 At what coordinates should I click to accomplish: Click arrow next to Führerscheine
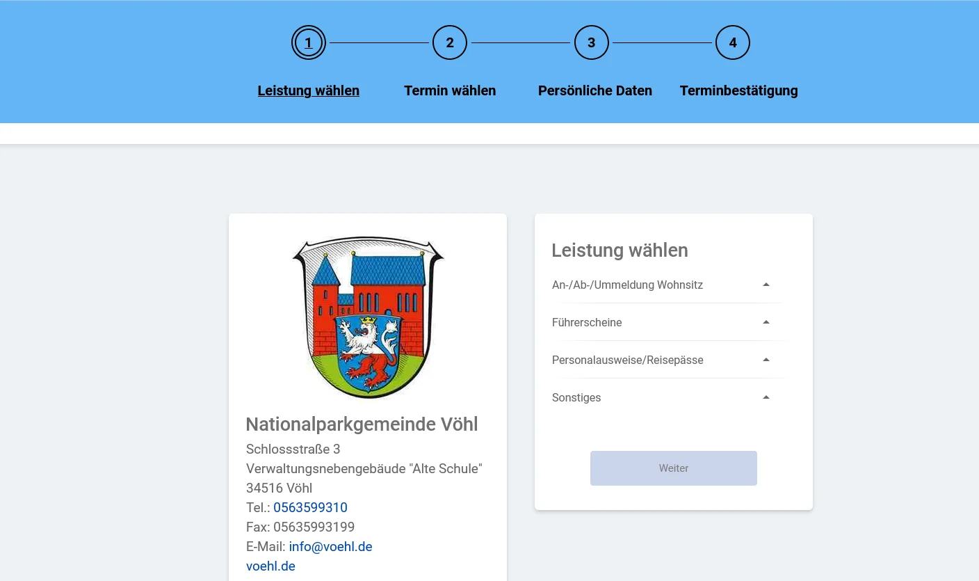[766, 322]
